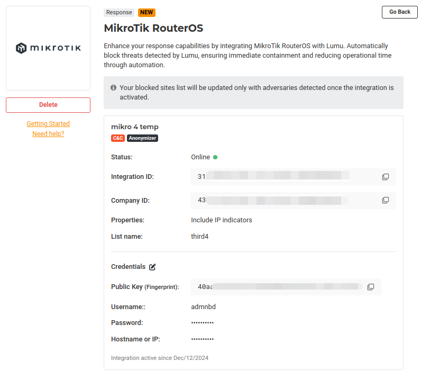Copy the Integration ID value

click(386, 177)
